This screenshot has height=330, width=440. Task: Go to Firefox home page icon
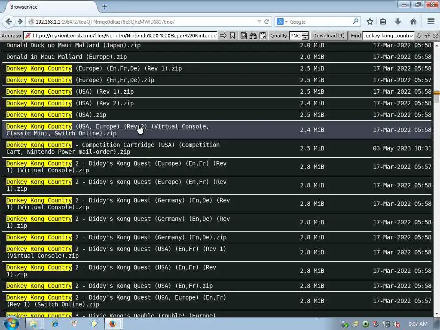tap(413, 21)
